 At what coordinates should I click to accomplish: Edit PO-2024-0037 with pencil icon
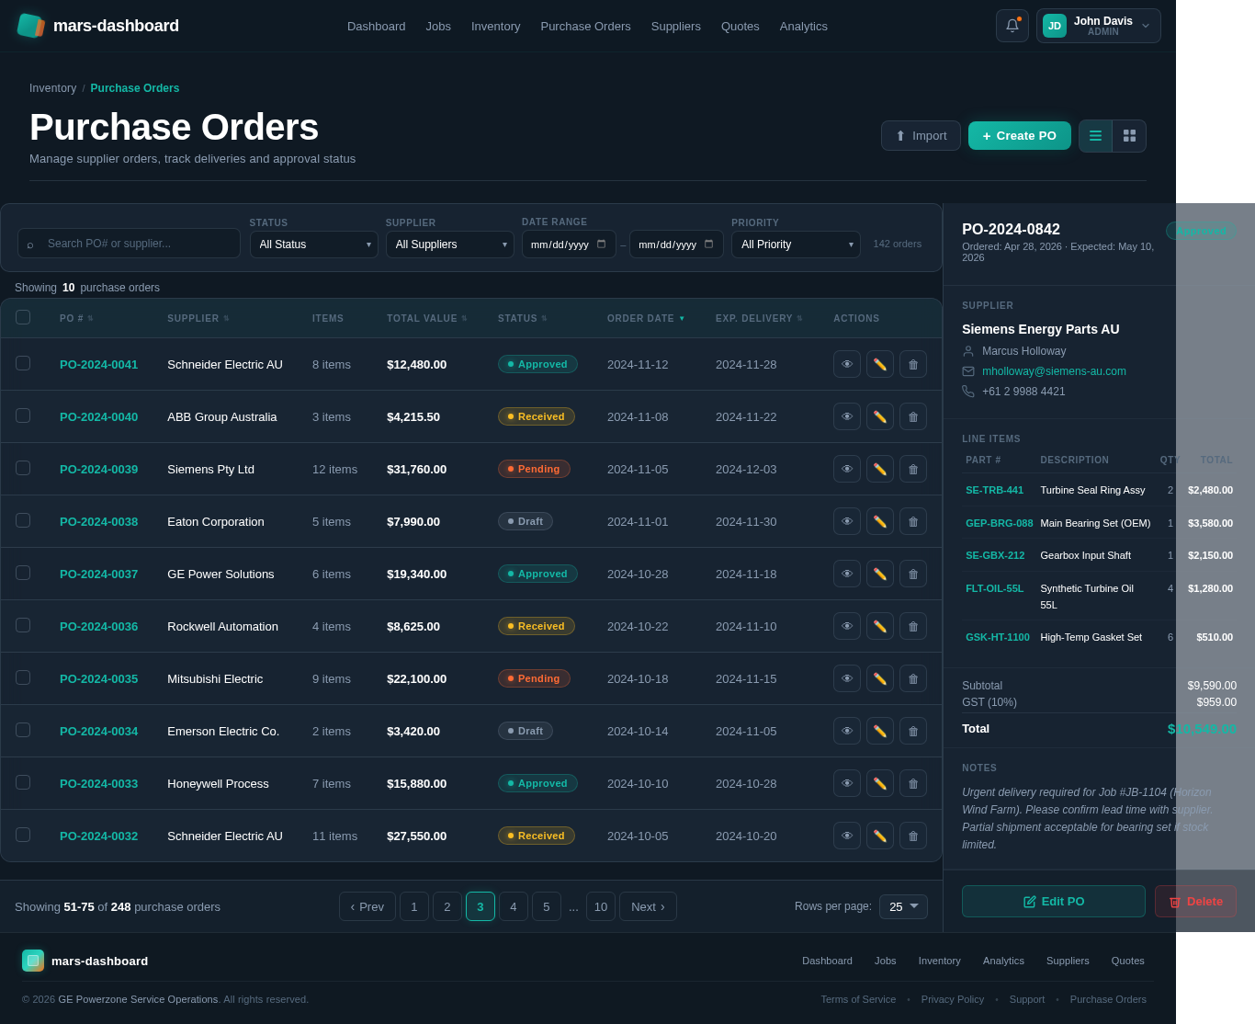tap(880, 574)
